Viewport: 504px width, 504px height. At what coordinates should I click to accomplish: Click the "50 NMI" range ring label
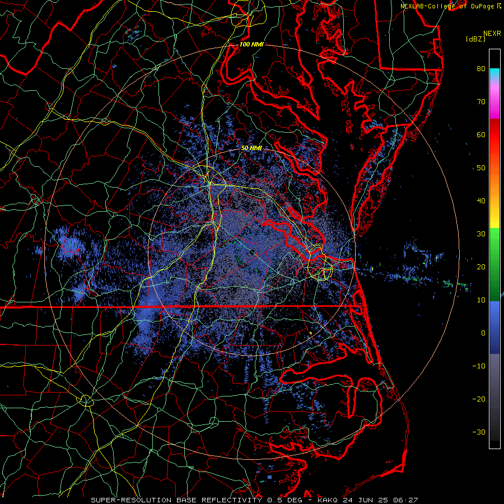tap(251, 148)
